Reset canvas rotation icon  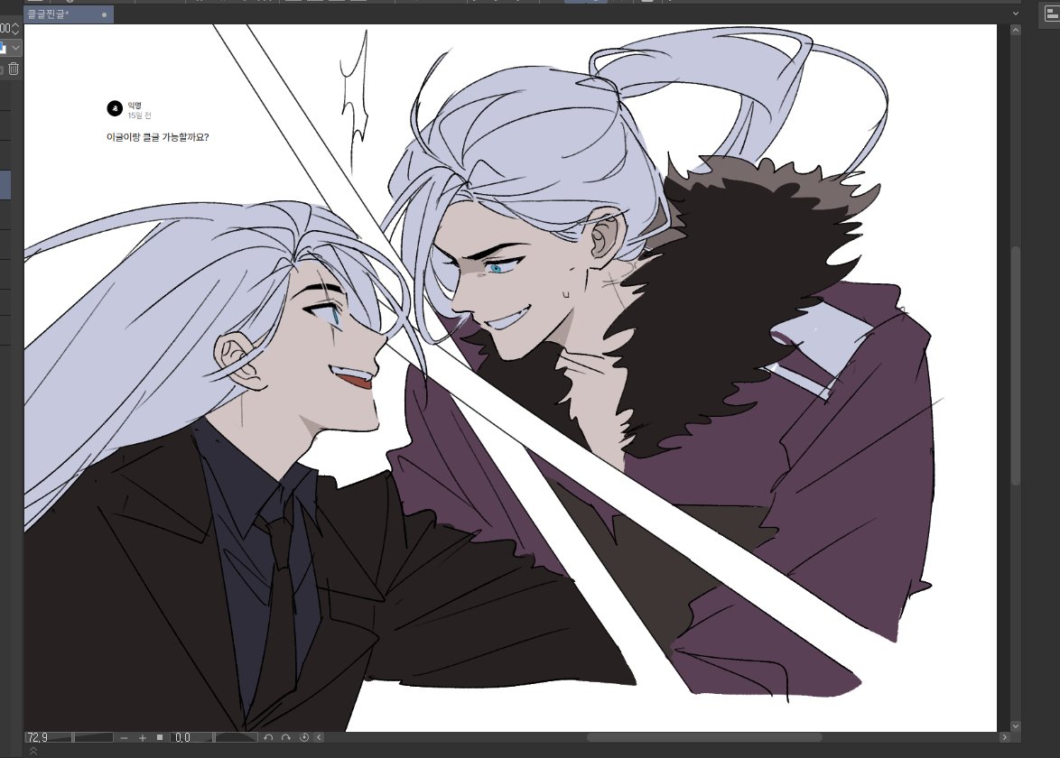click(x=304, y=738)
